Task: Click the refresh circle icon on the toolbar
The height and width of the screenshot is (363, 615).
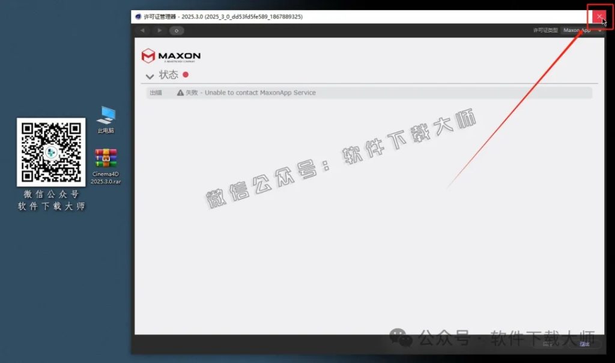Action: pyautogui.click(x=175, y=30)
